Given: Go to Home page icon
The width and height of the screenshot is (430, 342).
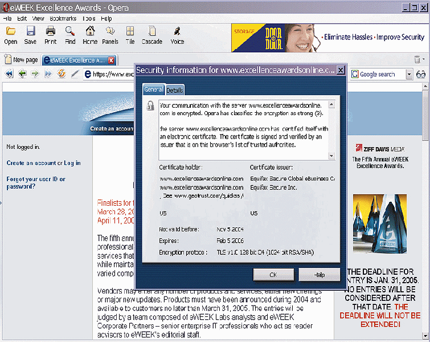Looking at the screenshot, I should [x=90, y=31].
